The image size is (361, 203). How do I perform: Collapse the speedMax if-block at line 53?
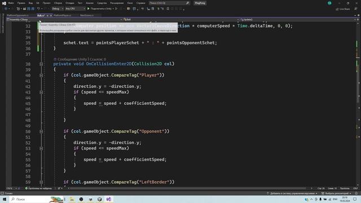pos(41,148)
